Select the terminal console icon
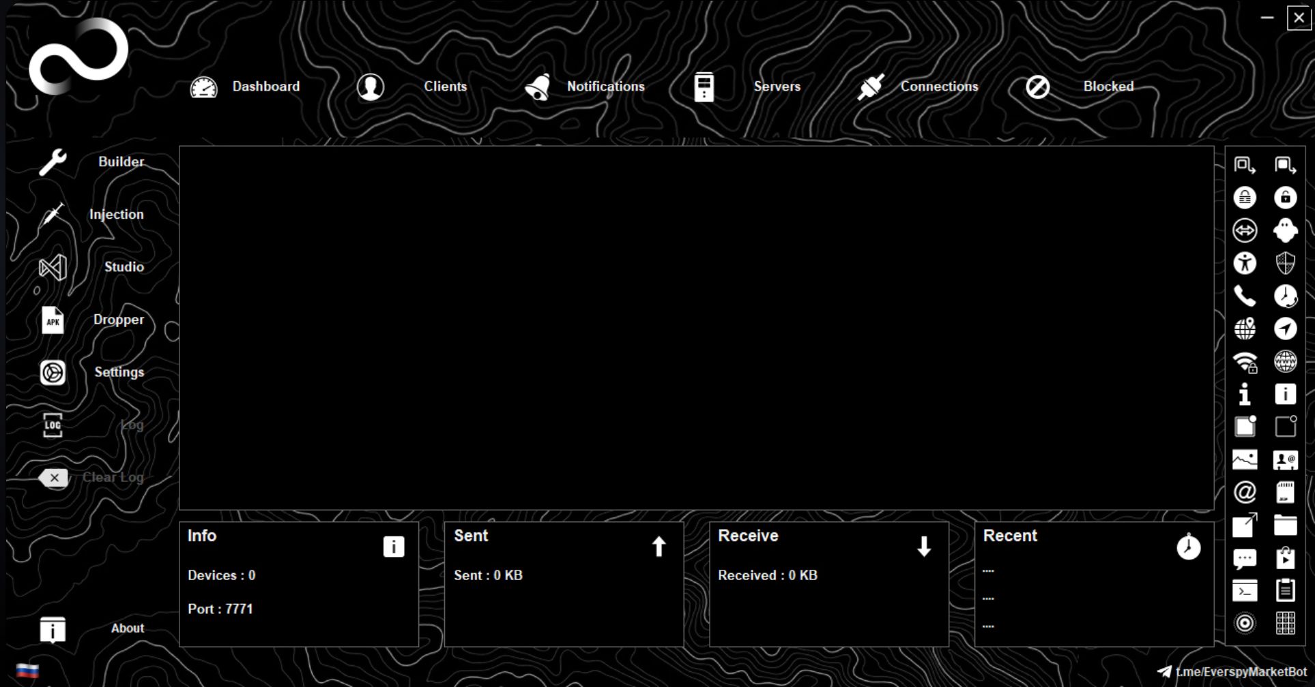Viewport: 1315px width, 687px height. click(x=1245, y=590)
